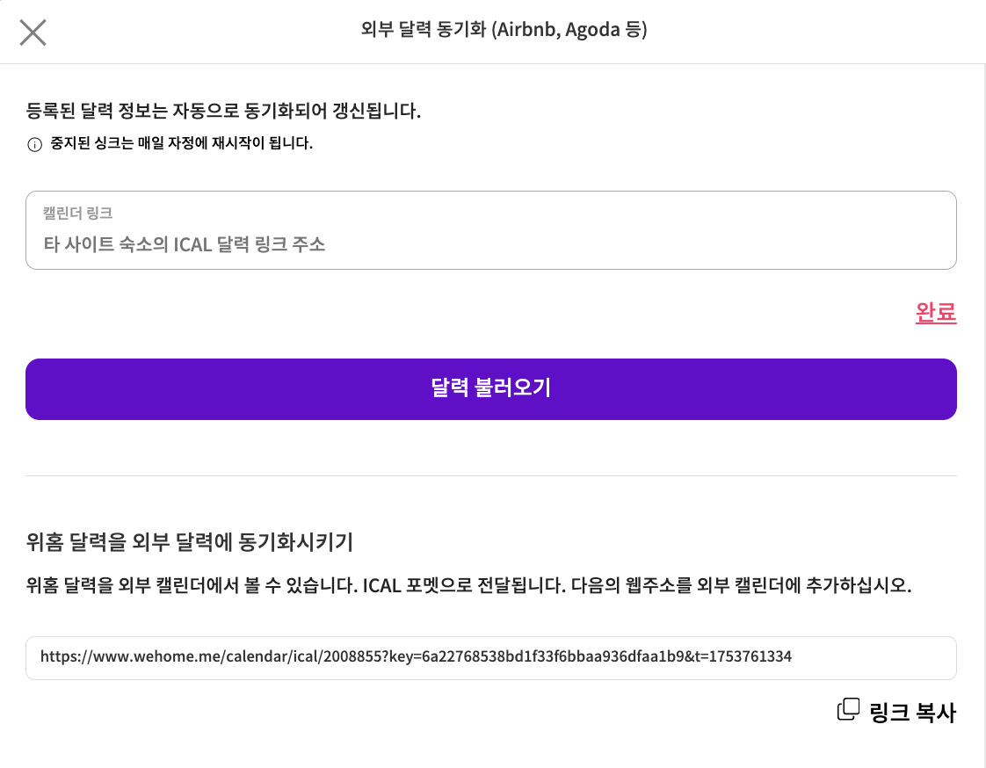Click the 완료 link
This screenshot has height=768, width=986.
[936, 312]
